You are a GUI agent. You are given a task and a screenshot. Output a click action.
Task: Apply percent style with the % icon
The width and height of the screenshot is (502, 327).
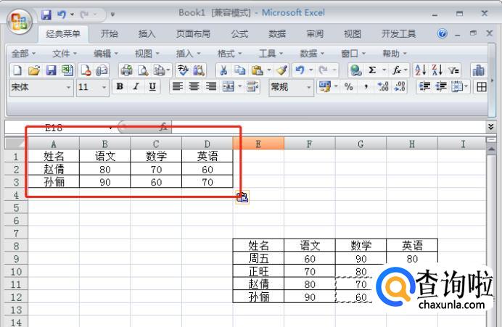(x=349, y=87)
